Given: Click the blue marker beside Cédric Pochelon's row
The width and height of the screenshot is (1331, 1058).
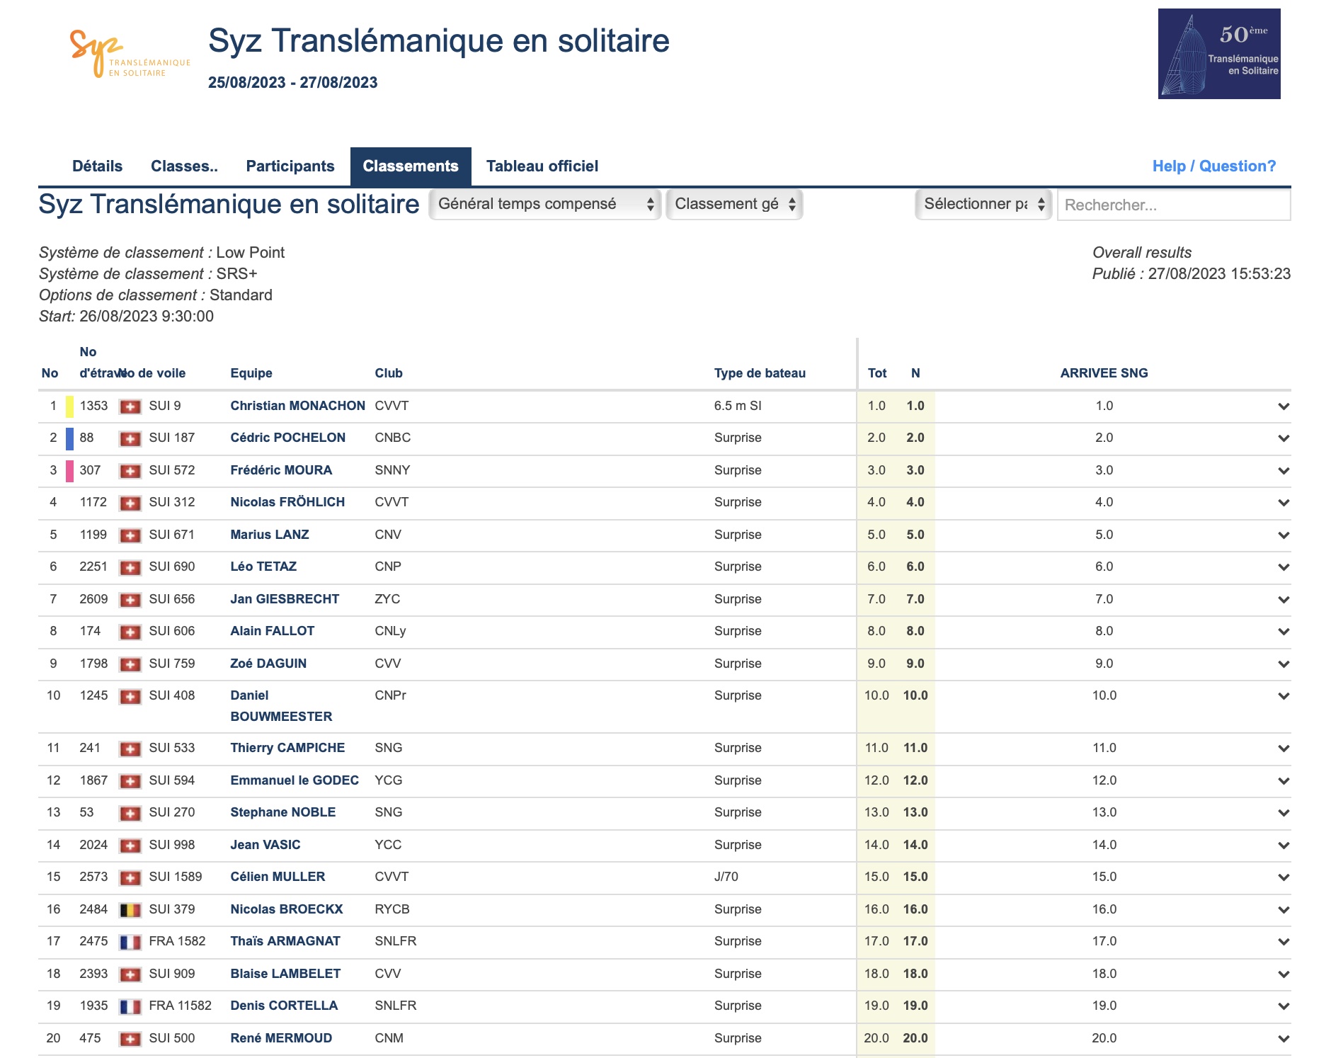Looking at the screenshot, I should 69,438.
